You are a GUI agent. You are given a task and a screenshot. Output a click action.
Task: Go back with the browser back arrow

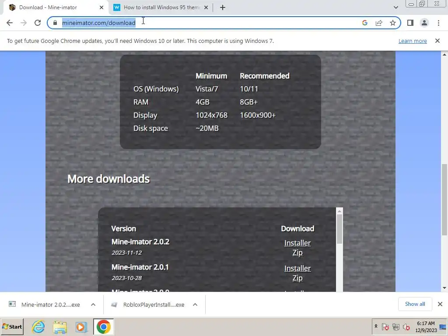click(x=10, y=23)
